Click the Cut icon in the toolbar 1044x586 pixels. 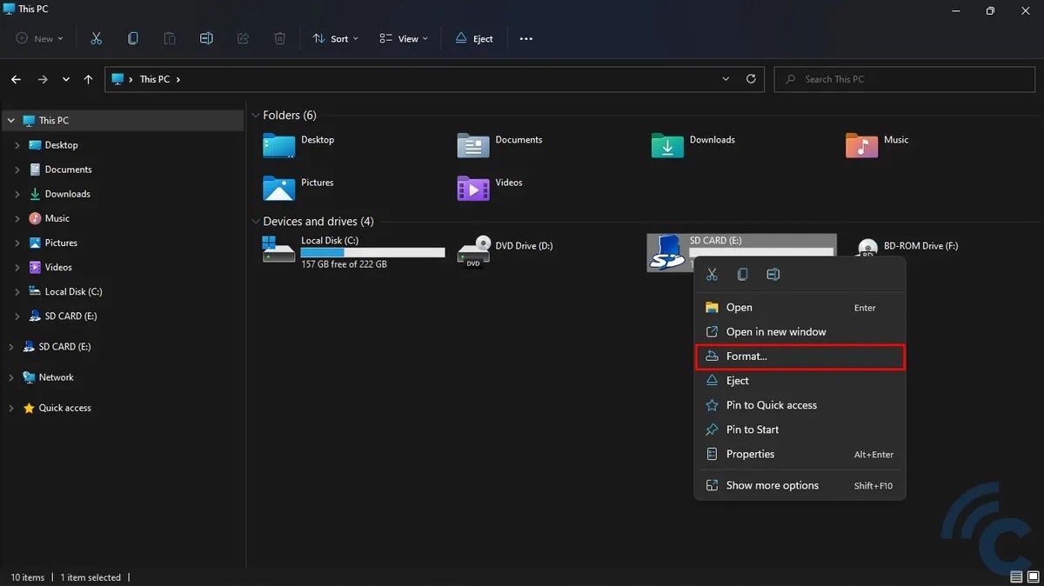[96, 38]
